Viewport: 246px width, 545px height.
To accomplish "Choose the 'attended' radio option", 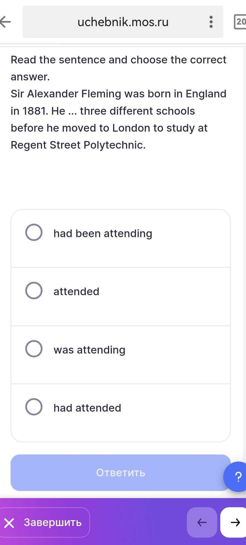I will tap(34, 290).
